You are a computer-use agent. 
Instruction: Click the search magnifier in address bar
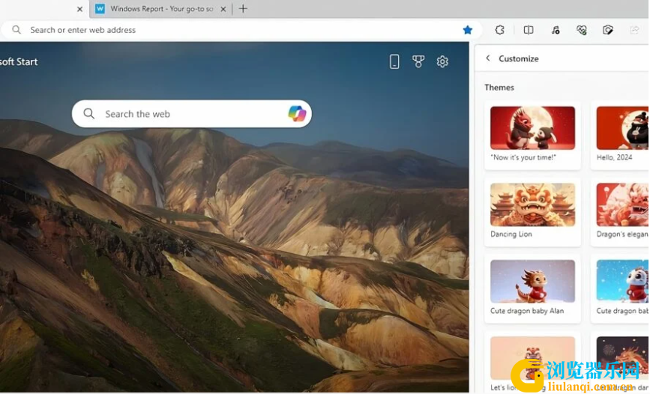coord(16,30)
